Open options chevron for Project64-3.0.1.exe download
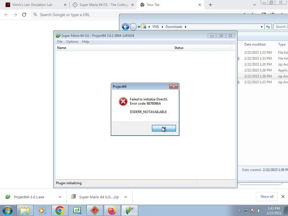Image resolution: width=288 pixels, height=216 pixels. click(x=60, y=197)
